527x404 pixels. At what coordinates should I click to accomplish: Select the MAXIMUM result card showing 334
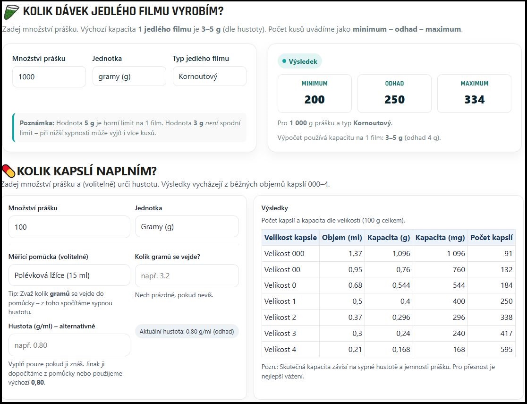[474, 94]
